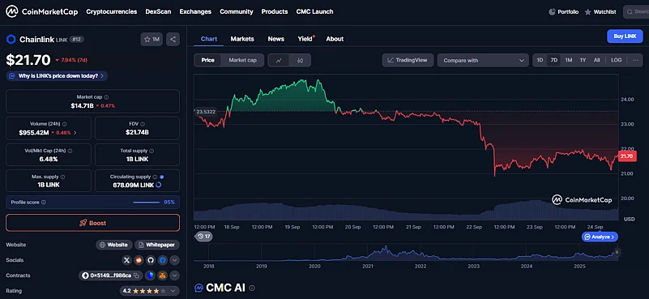Screen dimensions: 649x299
Task: Click the CoinMarketCap logo
Action: pyautogui.click(x=41, y=11)
